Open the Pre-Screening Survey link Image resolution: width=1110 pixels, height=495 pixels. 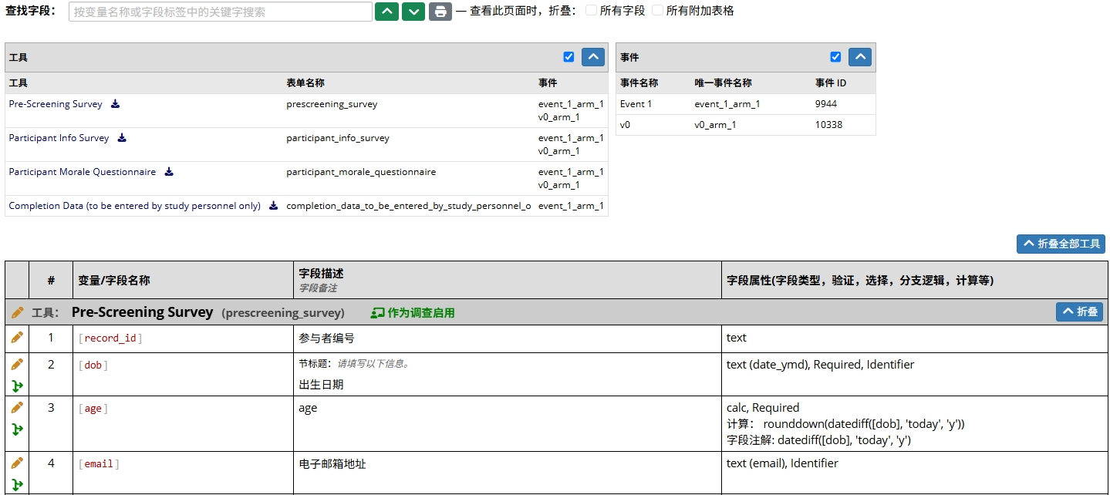[56, 104]
